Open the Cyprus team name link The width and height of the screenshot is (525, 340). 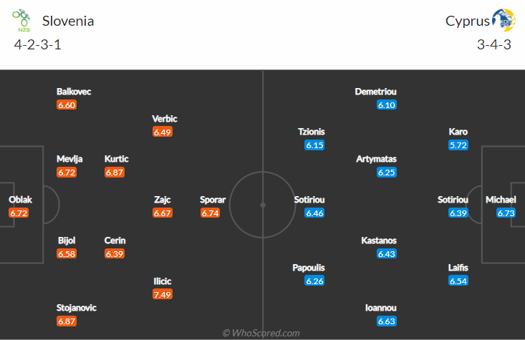468,21
